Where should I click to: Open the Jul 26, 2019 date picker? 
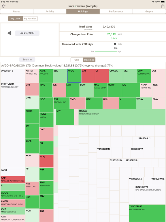click(27, 33)
